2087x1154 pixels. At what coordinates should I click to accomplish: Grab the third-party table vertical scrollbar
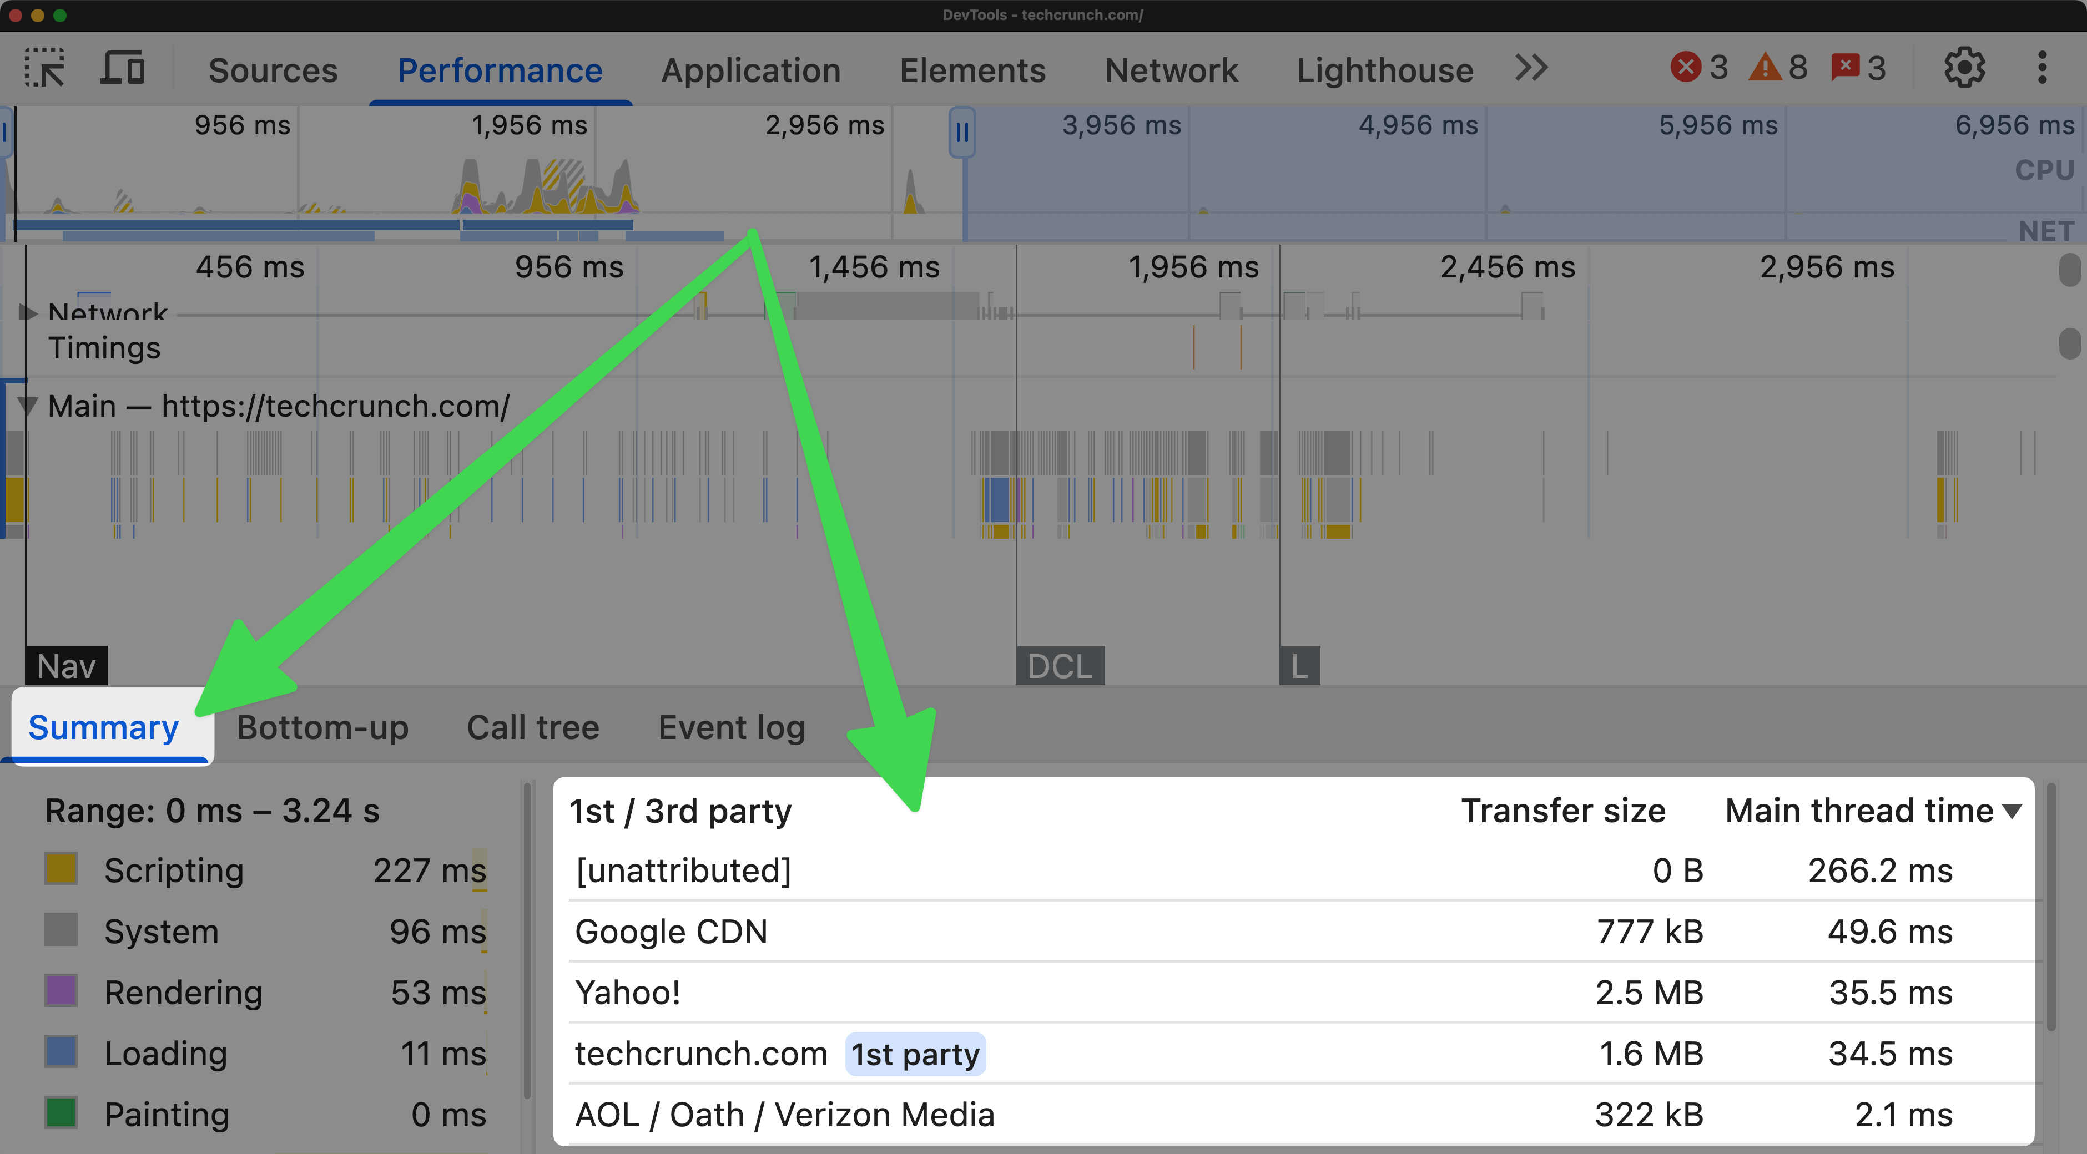point(2051,905)
